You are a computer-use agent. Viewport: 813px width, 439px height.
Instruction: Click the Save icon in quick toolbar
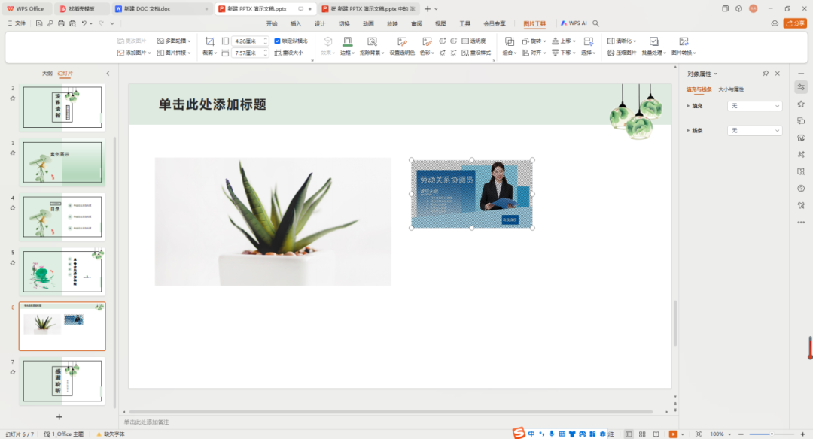(x=39, y=23)
